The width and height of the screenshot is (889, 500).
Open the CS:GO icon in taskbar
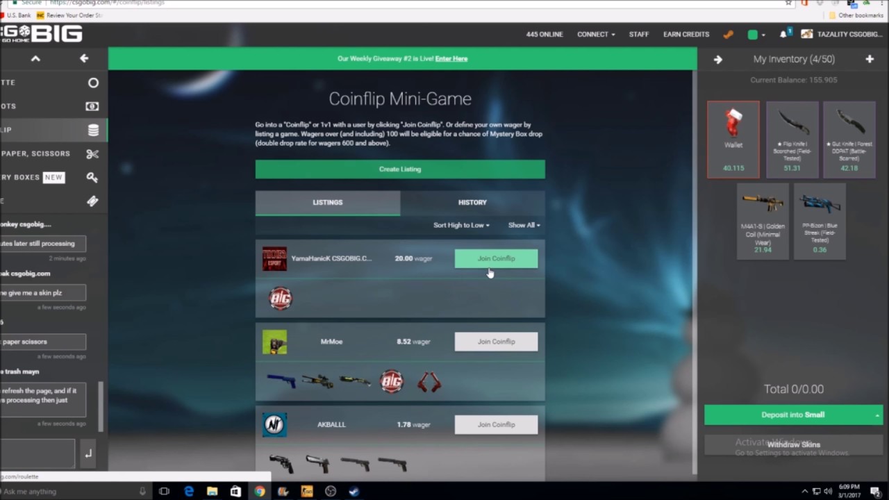[x=307, y=492]
